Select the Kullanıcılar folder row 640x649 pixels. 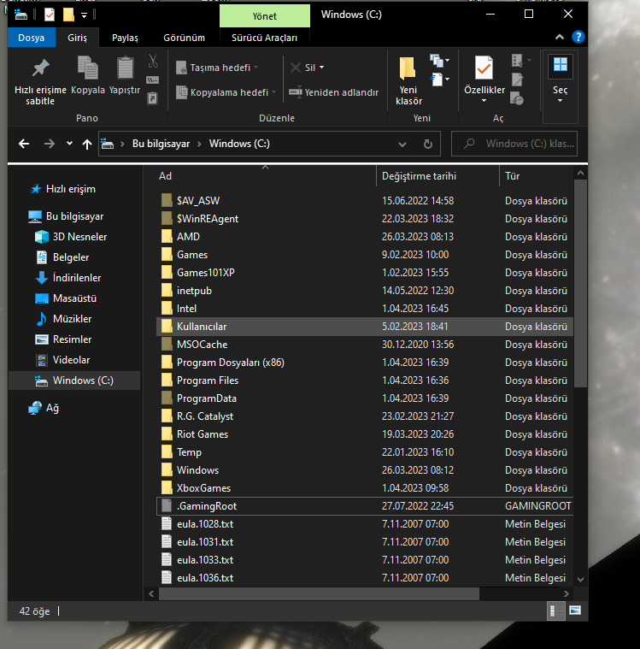tap(365, 327)
